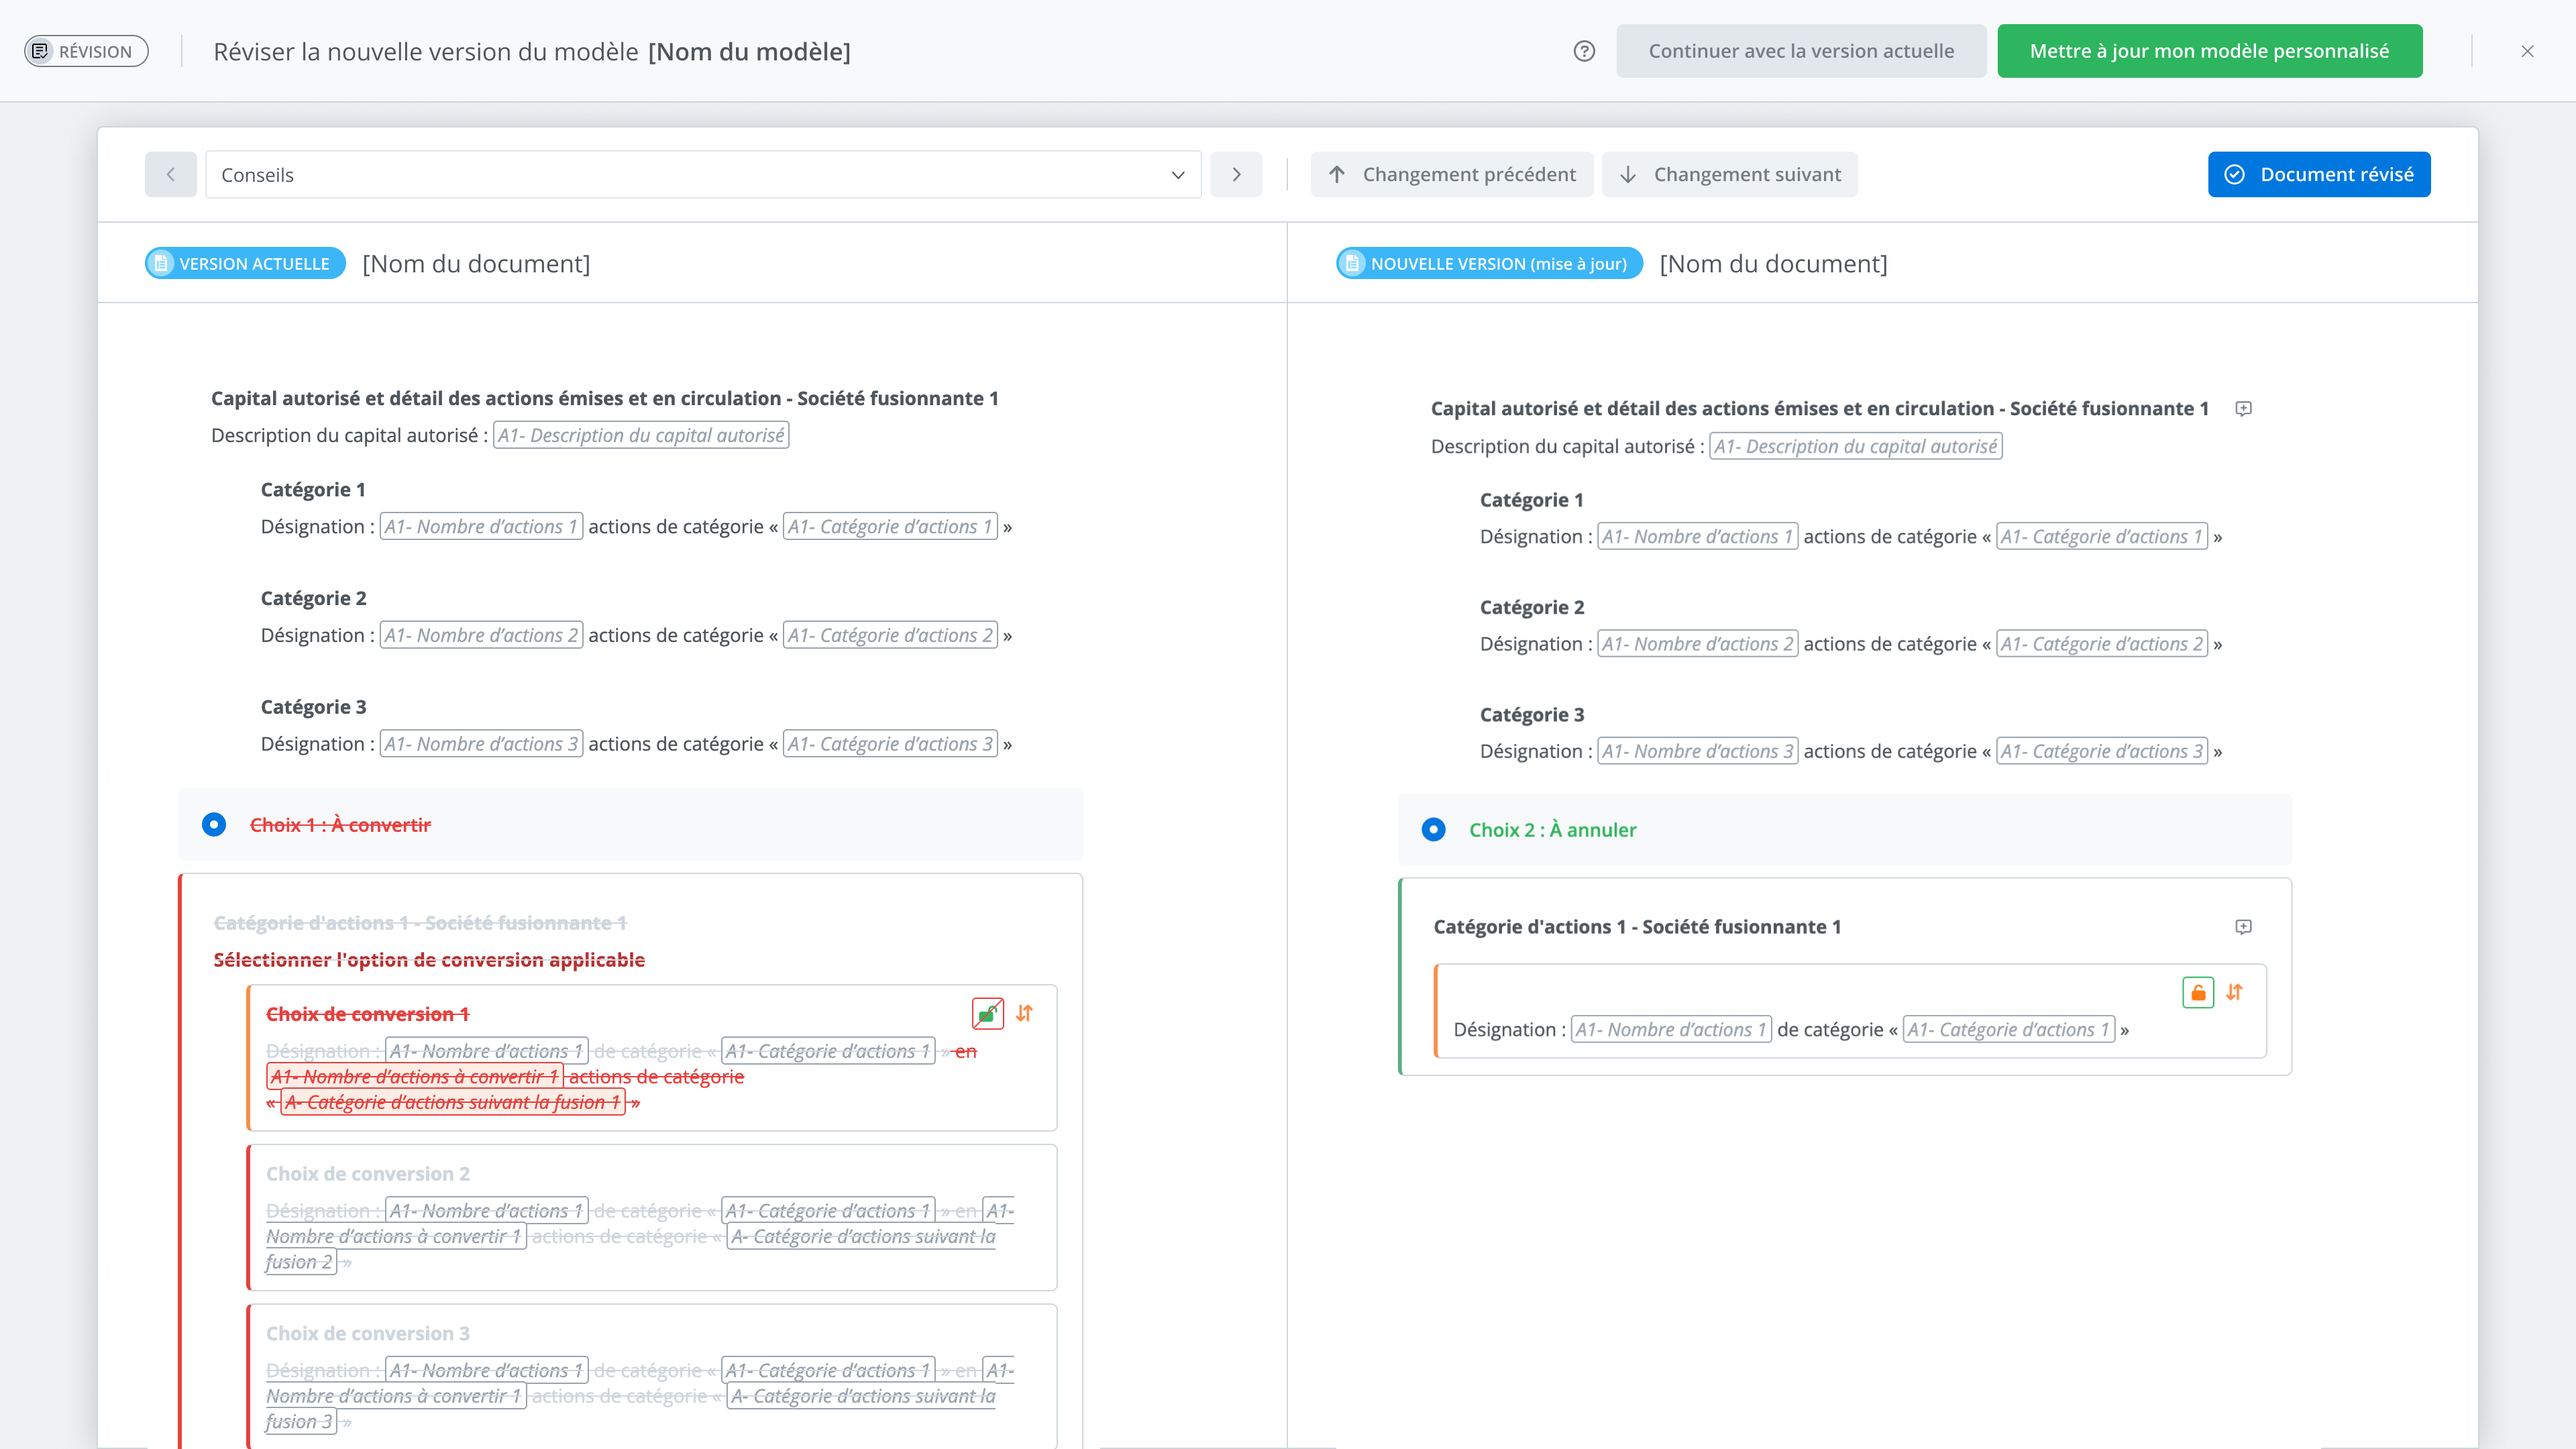
Task: Click the RÉVISION badge in header
Action: (x=86, y=51)
